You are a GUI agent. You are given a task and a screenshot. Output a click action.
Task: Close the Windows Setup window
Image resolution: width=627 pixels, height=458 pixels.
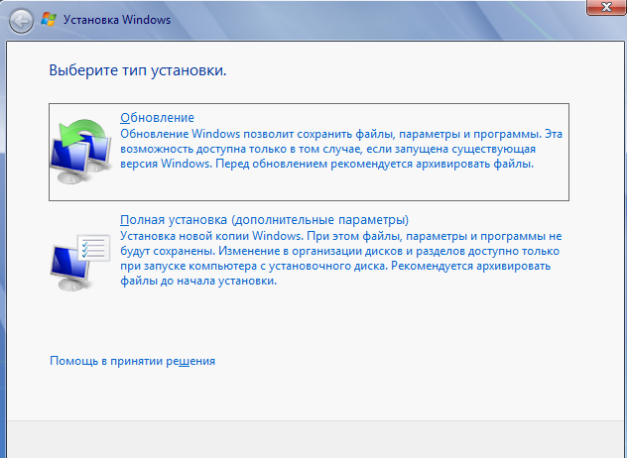tap(606, 7)
